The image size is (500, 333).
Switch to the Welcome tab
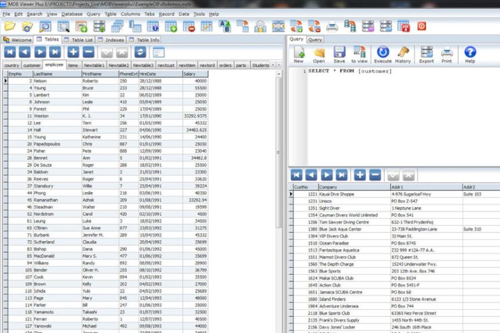pyautogui.click(x=17, y=40)
